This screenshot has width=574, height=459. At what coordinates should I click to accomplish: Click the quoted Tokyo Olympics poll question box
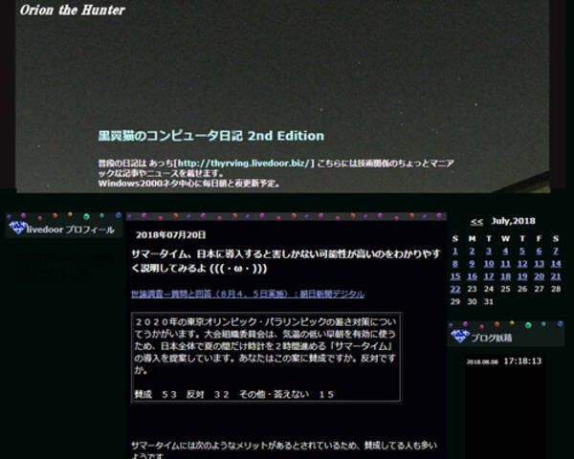(x=266, y=358)
